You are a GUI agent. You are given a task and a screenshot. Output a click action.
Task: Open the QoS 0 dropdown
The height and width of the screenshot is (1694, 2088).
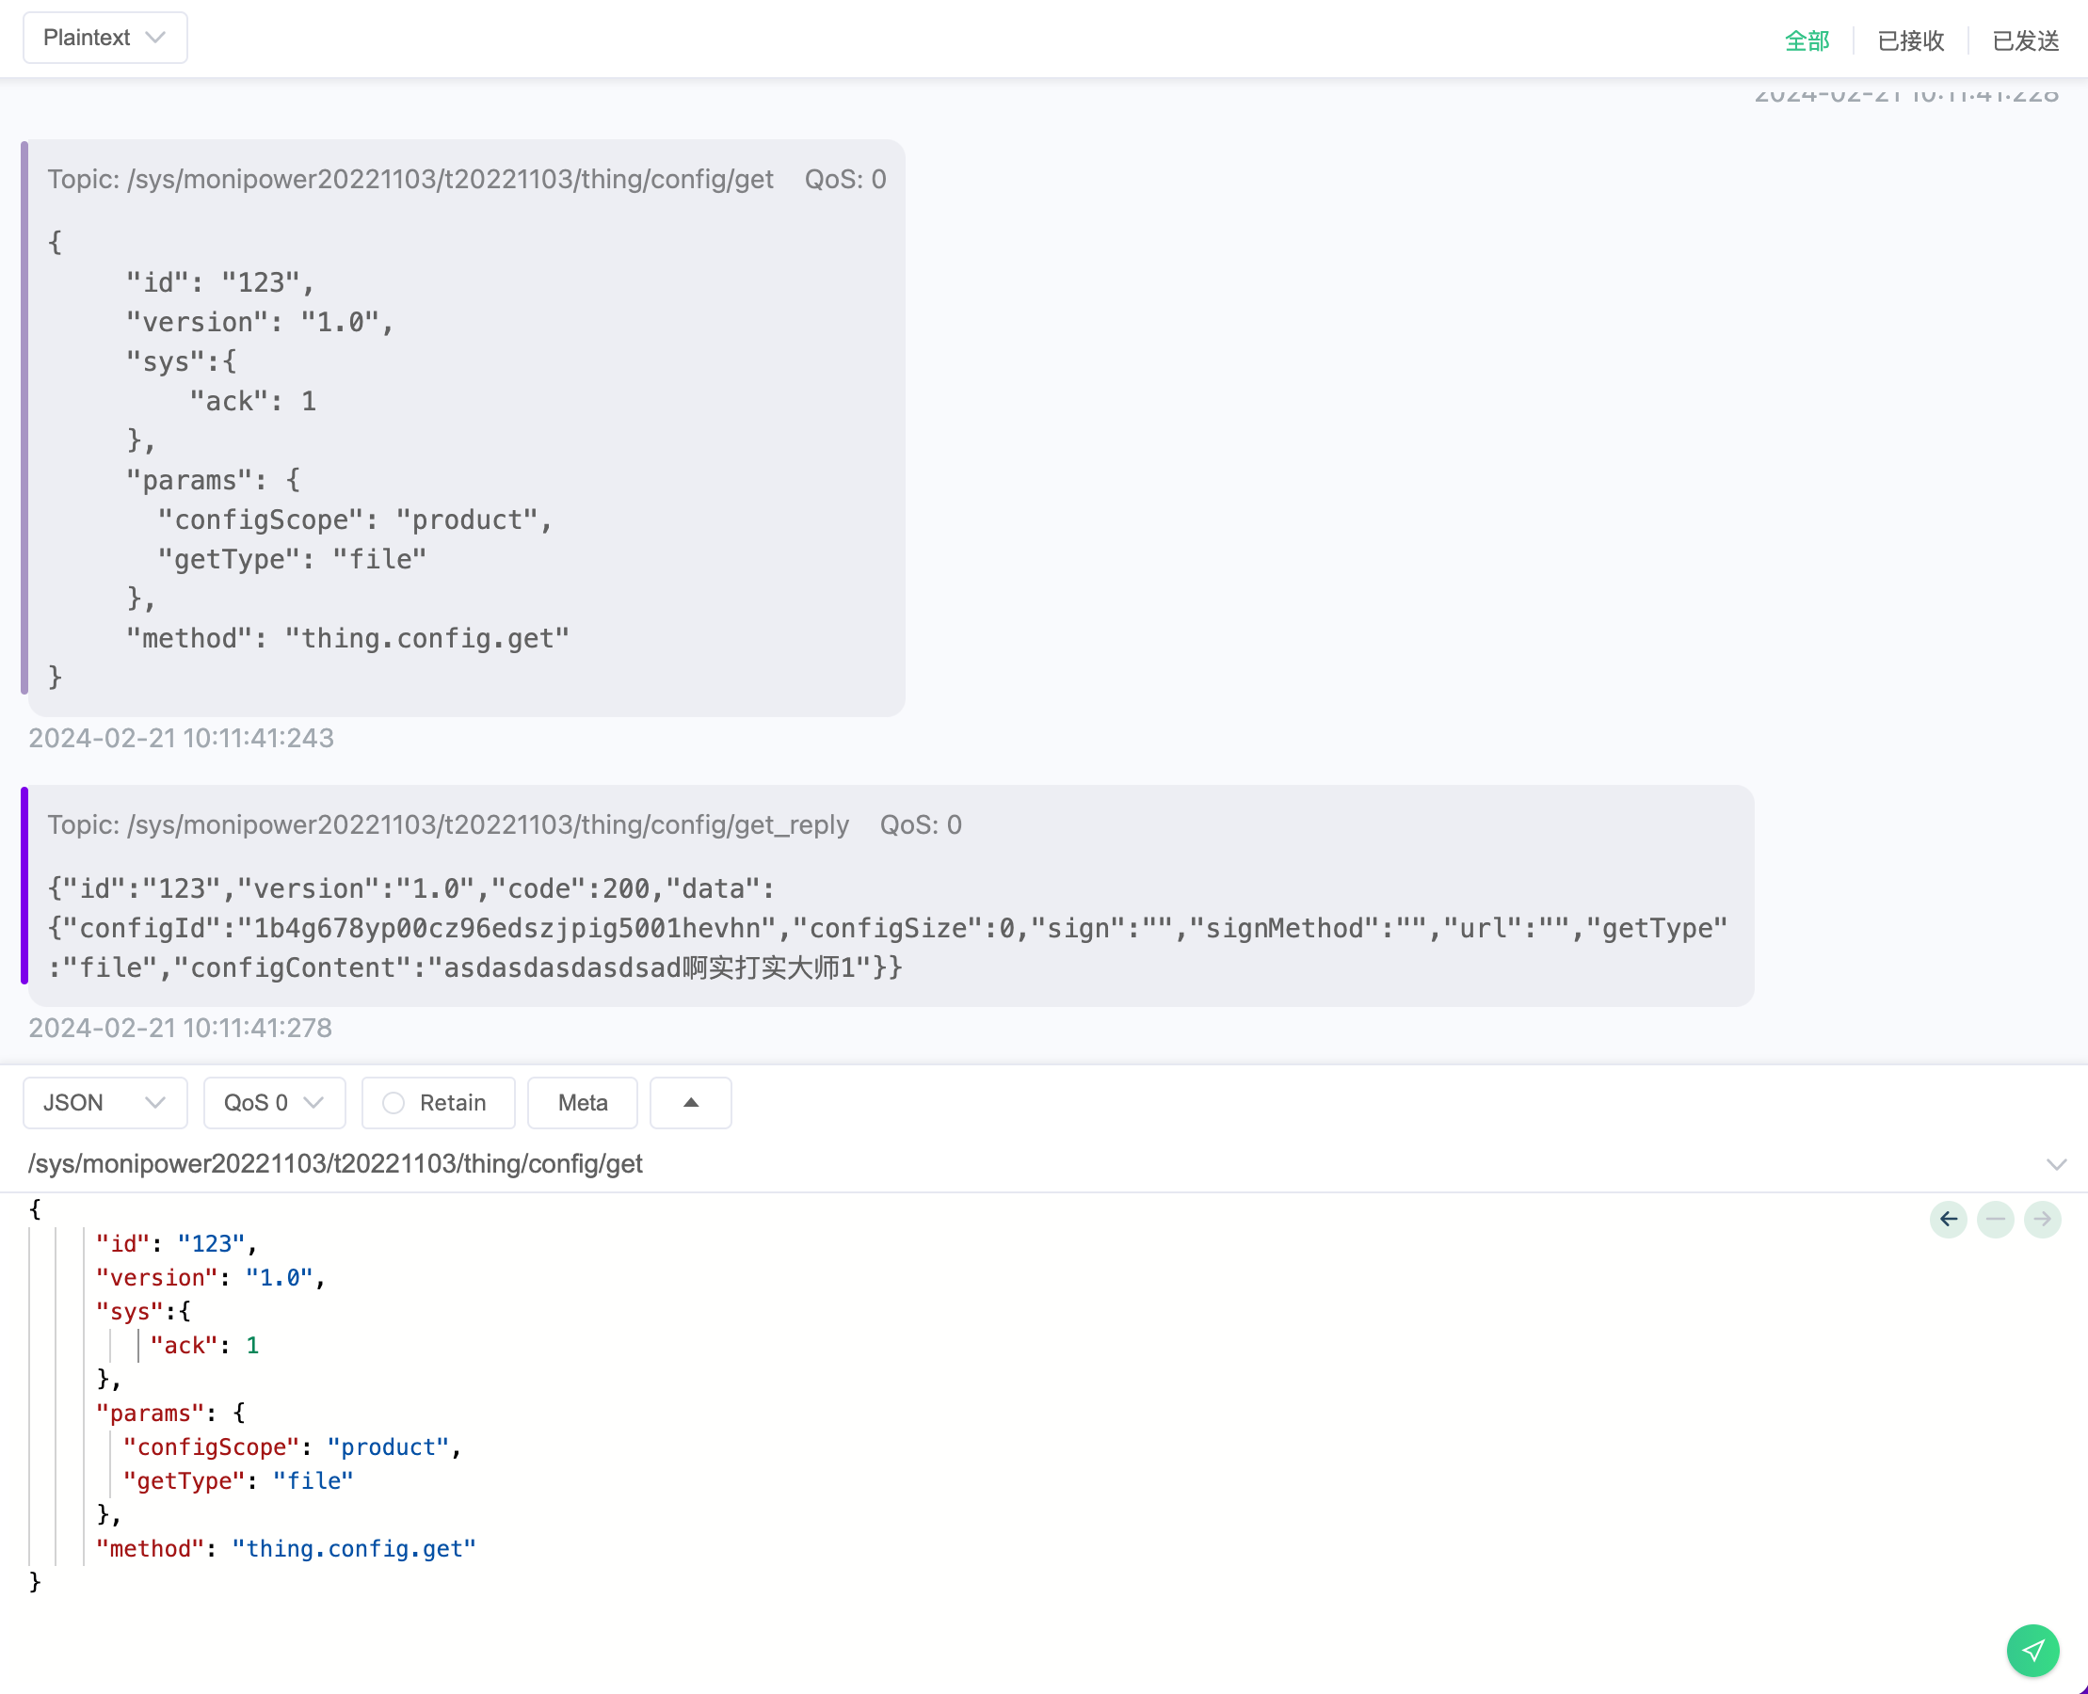[x=274, y=1103]
